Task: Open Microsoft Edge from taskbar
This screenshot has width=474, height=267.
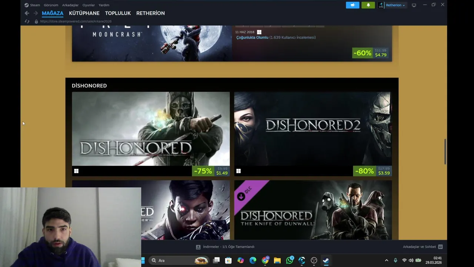Action: (x=253, y=260)
